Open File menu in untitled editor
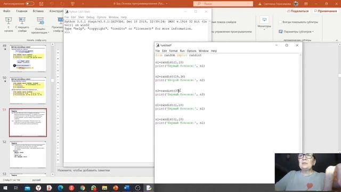Image resolution: width=341 pixels, height=192 pixels. click(x=158, y=51)
